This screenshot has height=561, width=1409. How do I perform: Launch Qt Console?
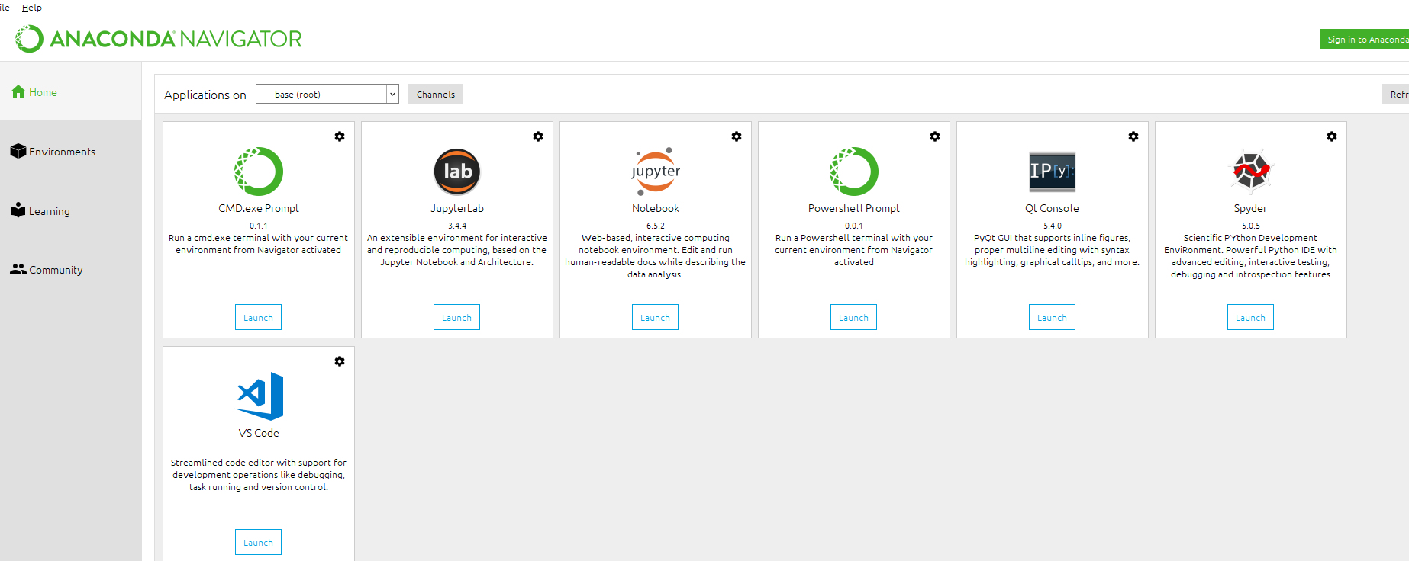1052,317
